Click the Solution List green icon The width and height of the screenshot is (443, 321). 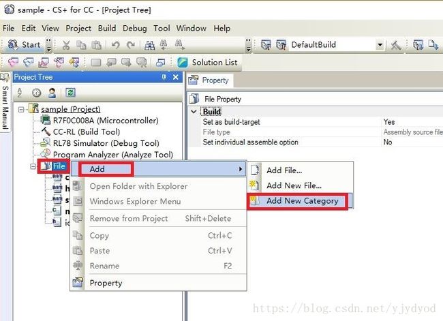(x=183, y=63)
